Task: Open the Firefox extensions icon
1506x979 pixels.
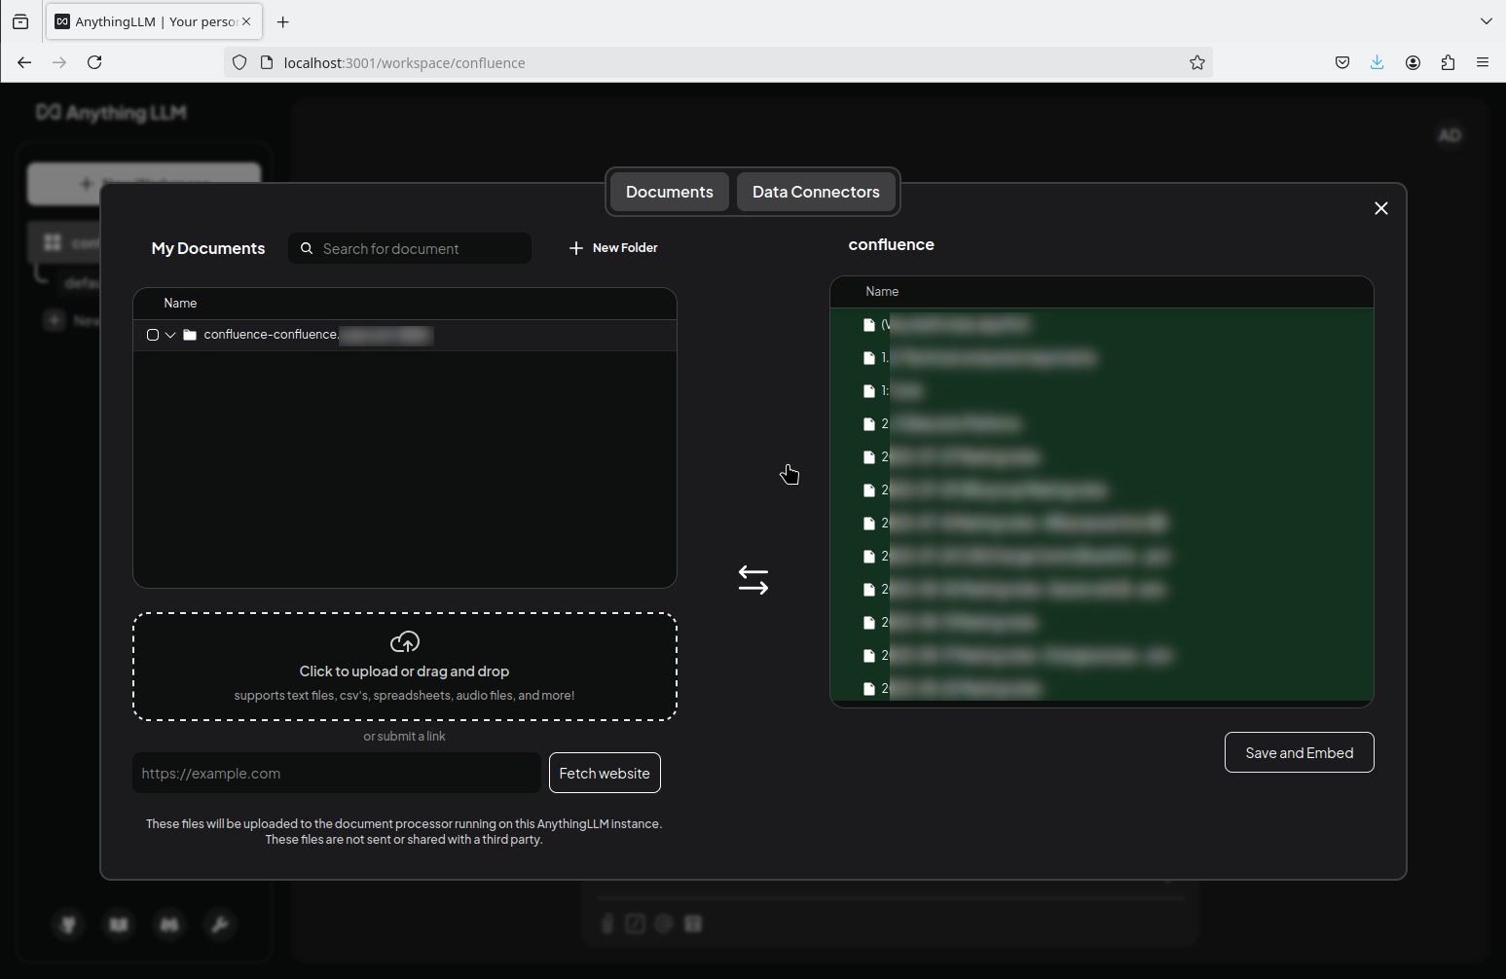Action: click(x=1448, y=62)
